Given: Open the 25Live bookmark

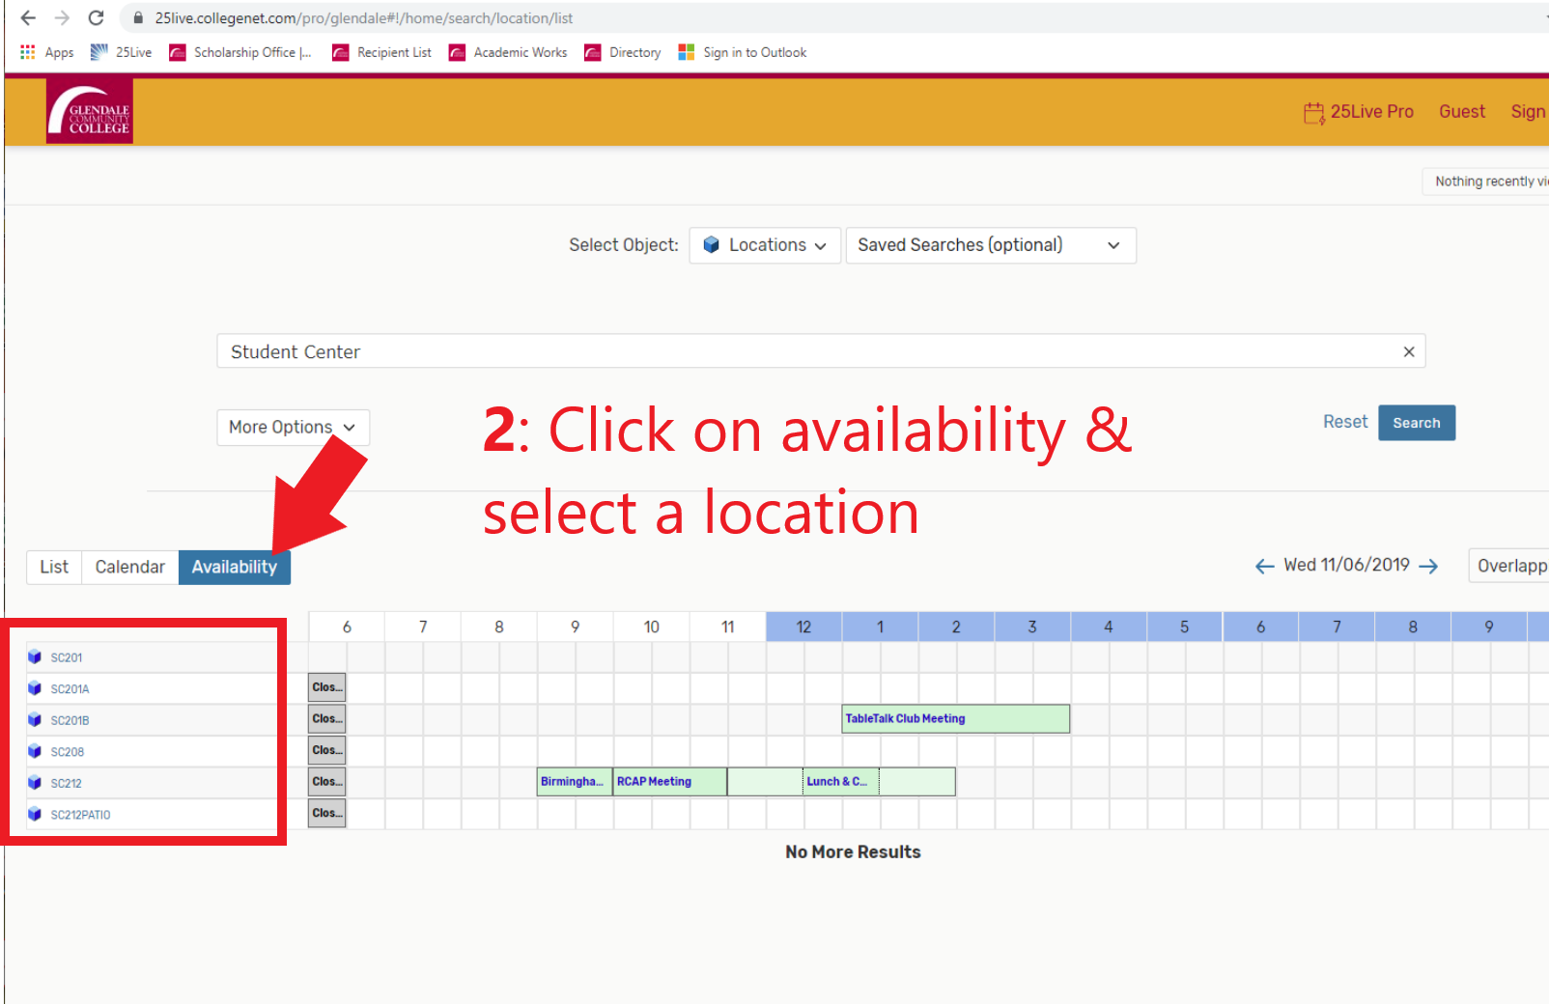Looking at the screenshot, I should pyautogui.click(x=122, y=52).
